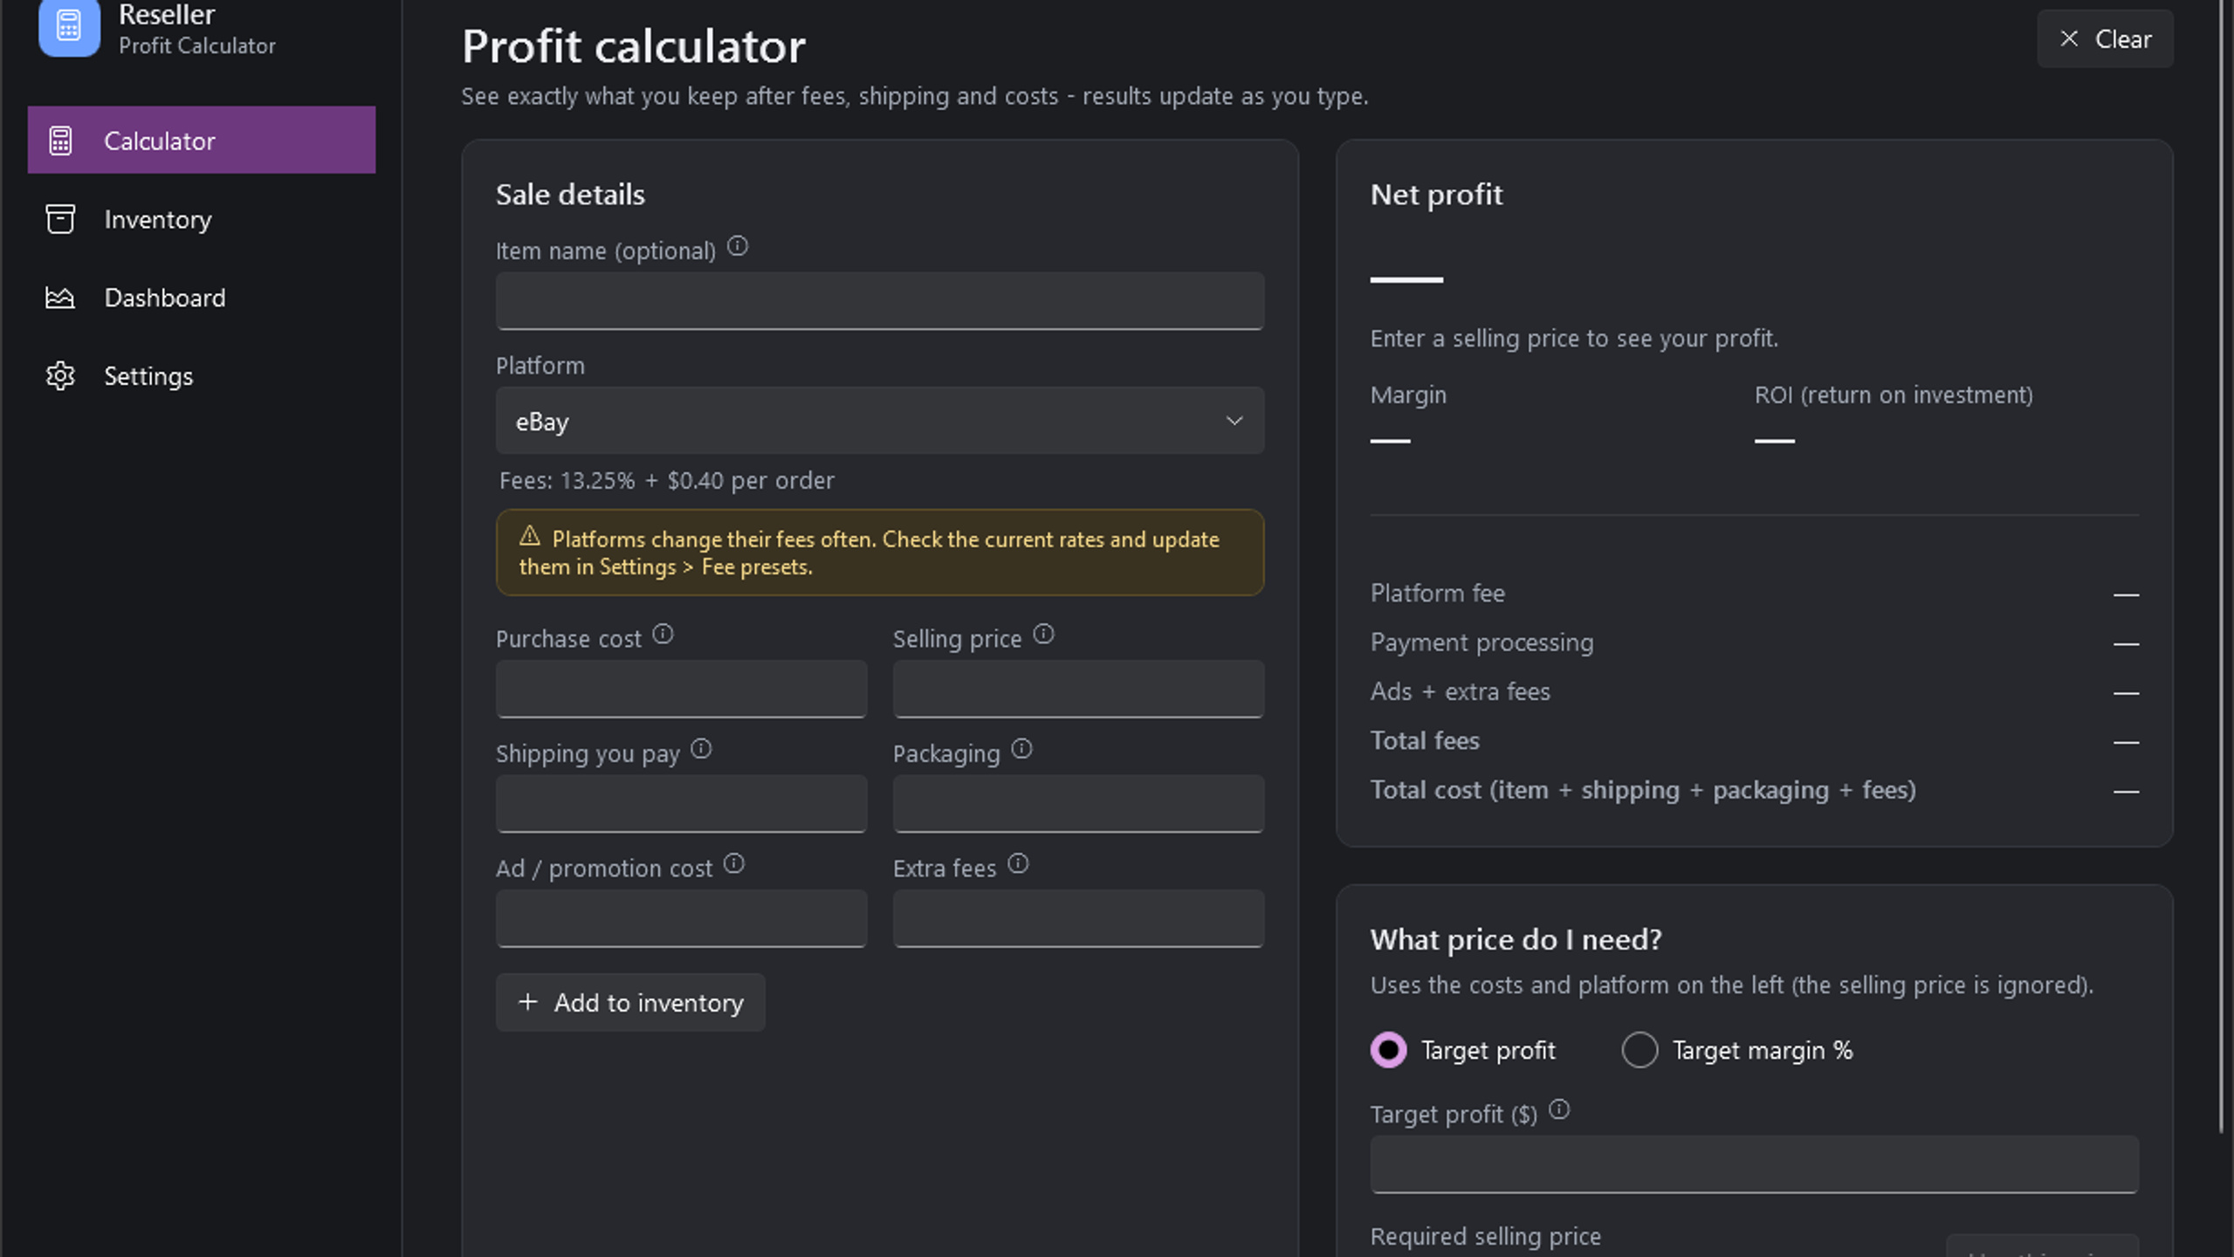The width and height of the screenshot is (2234, 1257).
Task: Click the 'Payment processing' row label
Action: [x=1481, y=642]
